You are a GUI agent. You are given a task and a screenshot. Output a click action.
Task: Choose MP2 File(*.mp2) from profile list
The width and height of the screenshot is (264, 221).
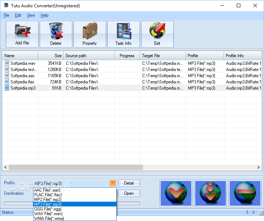coord(75,200)
